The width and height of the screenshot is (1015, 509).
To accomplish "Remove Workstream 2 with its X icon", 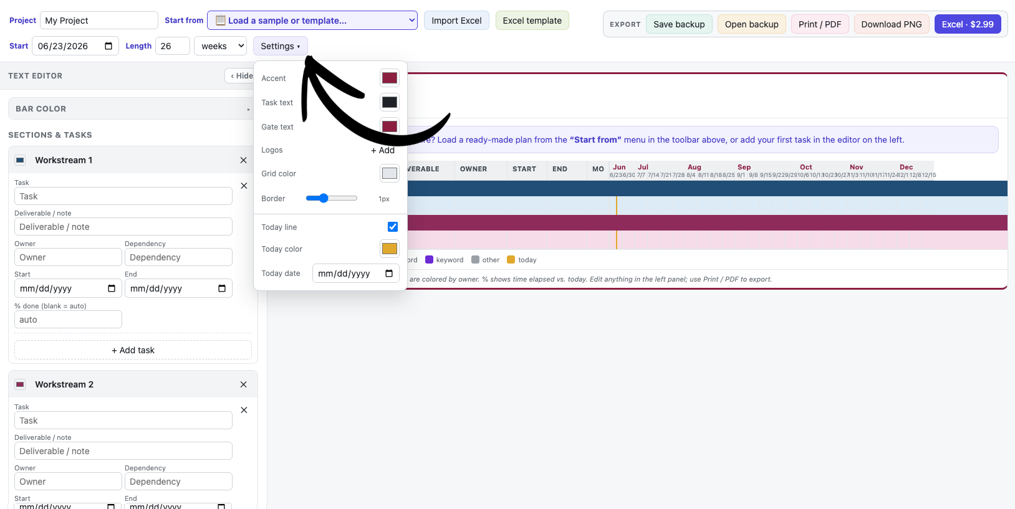I will [244, 384].
